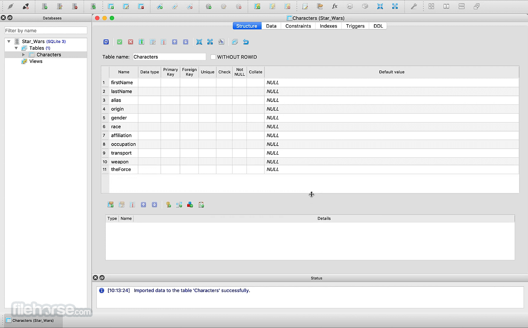The image size is (528, 328).
Task: Select the theForce column row
Action: pyautogui.click(x=310, y=170)
